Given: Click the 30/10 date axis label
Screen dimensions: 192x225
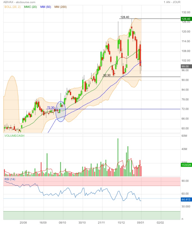Looking at the screenshot, I should coord(82,223).
